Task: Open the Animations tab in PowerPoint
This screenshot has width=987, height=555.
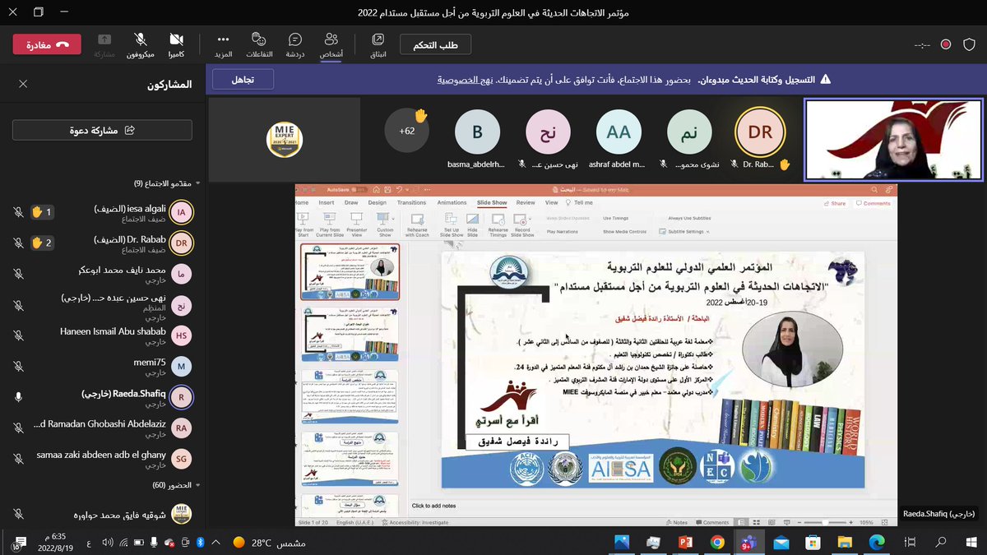Action: [x=452, y=202]
